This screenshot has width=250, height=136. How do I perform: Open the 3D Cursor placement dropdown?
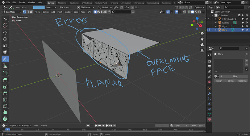click(86, 7)
